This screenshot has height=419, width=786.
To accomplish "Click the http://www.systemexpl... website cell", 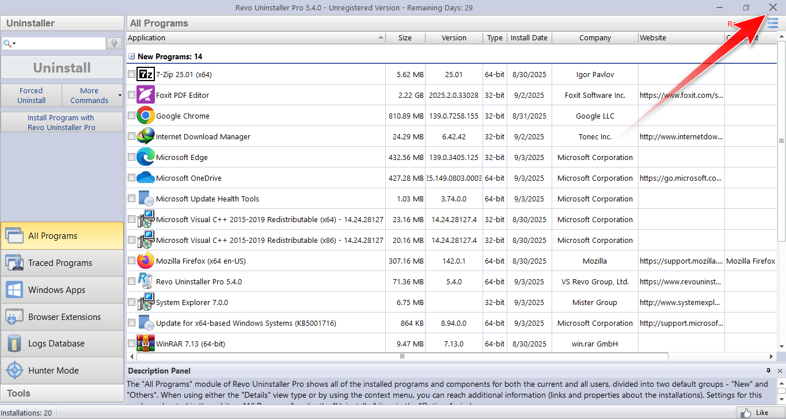I will coord(681,302).
